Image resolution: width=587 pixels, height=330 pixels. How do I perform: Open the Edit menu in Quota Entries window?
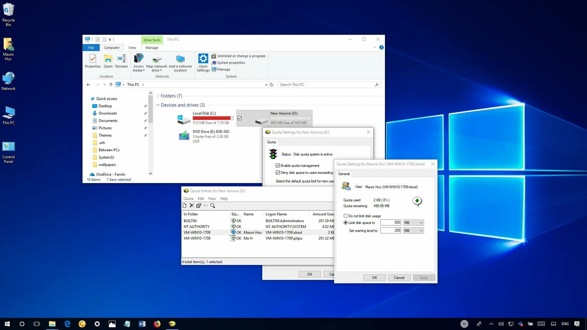pos(201,198)
